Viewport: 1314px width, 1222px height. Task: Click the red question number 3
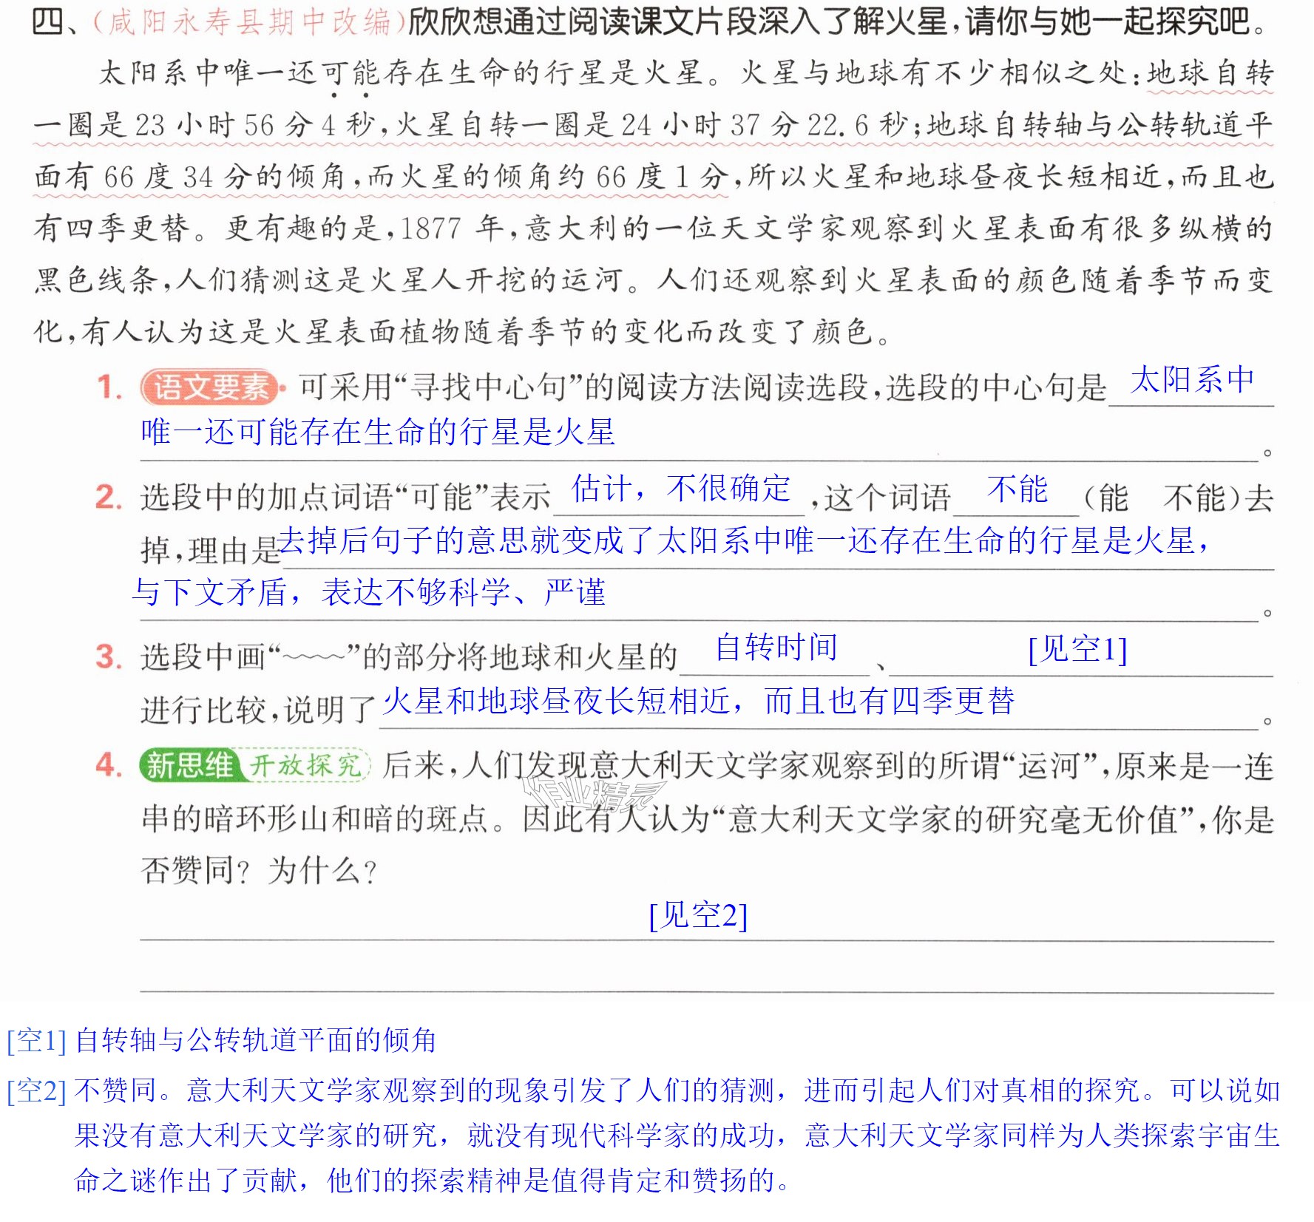(x=109, y=656)
